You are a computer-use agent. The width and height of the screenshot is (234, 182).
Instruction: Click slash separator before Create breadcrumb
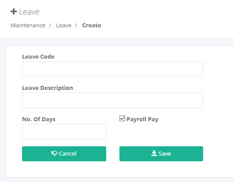[76, 26]
